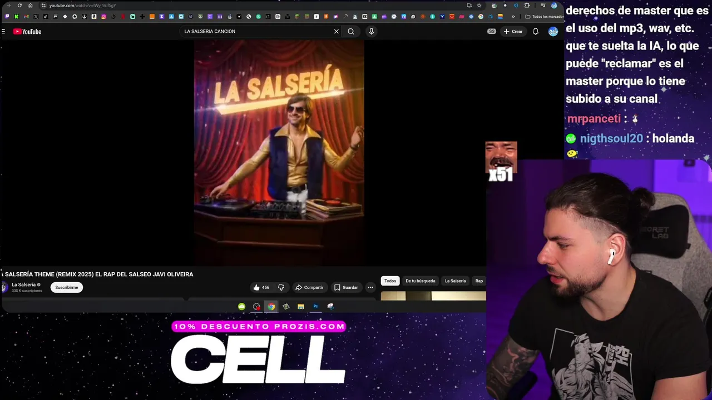This screenshot has width=712, height=400.
Task: Open the YouTube guide hamburger menu
Action: [x=3, y=32]
